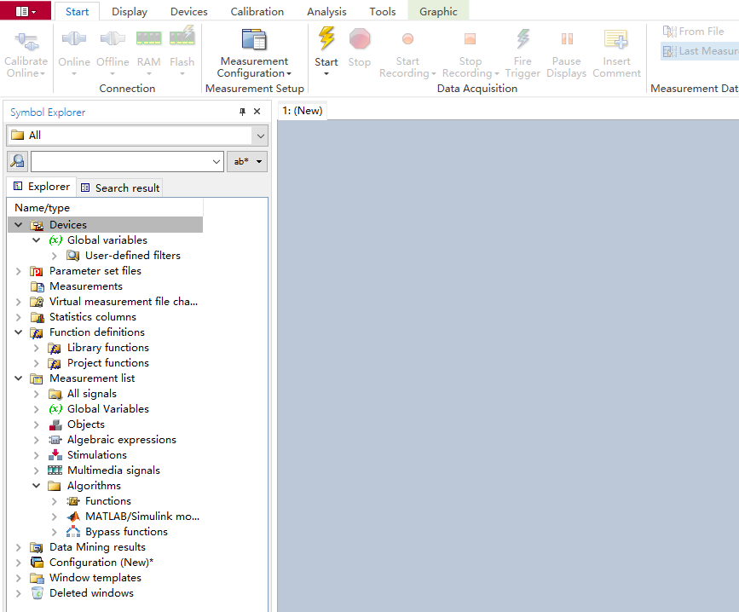Viewport: 739px width, 612px height.
Task: Click the Stop measurement icon
Action: click(x=360, y=38)
